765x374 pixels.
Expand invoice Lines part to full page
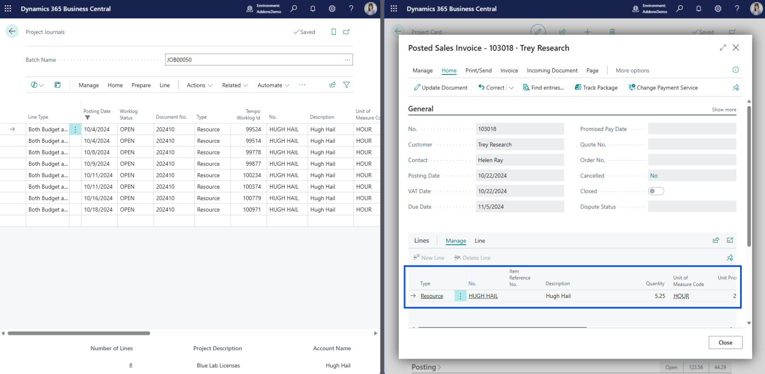[730, 240]
